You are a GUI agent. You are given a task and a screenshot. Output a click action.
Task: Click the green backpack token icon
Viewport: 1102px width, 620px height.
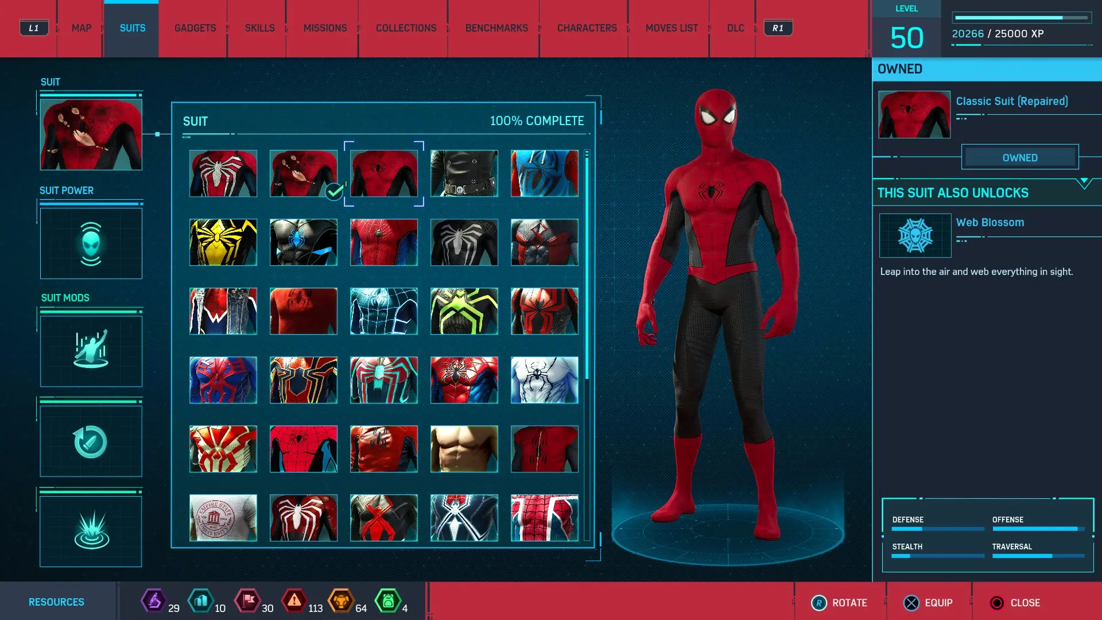coord(388,601)
